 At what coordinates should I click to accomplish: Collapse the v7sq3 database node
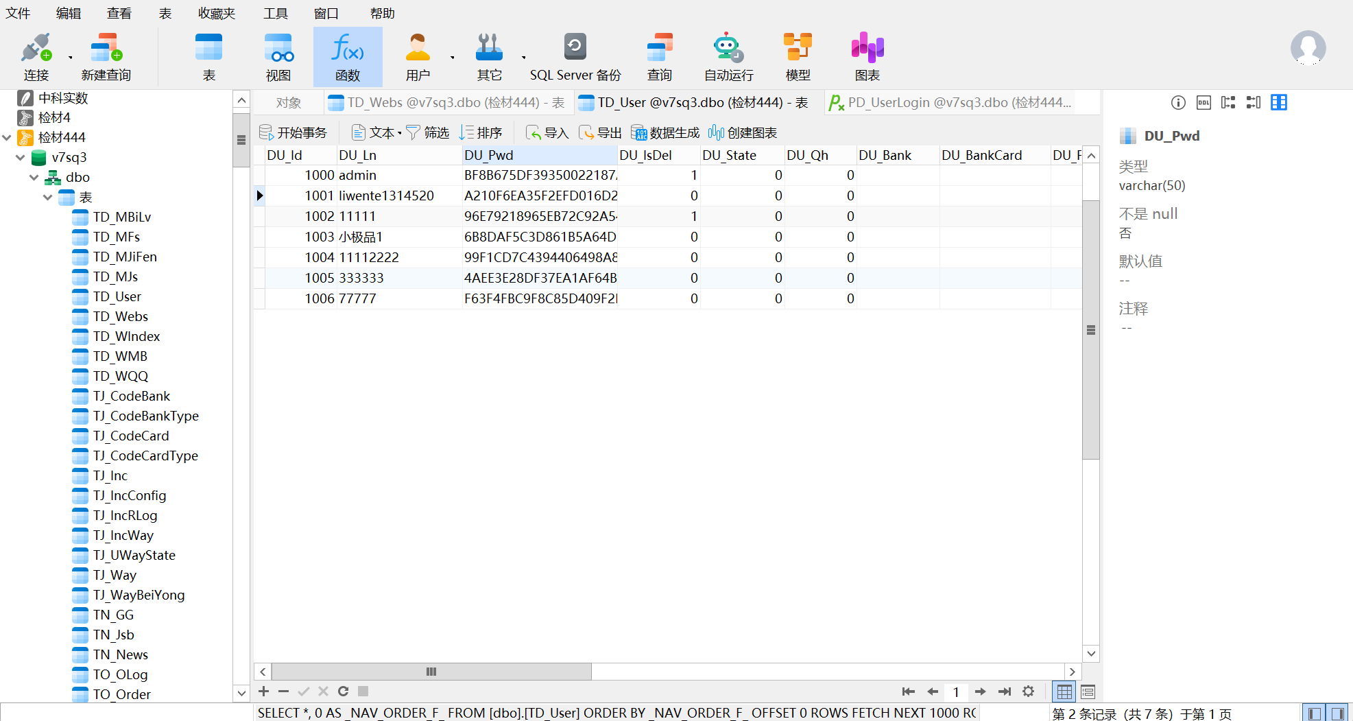point(21,158)
